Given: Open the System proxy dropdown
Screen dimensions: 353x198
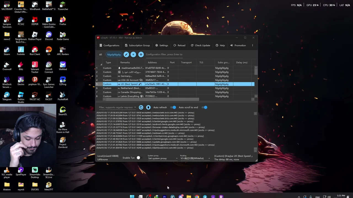Looking at the screenshot, I should pos(163,158).
